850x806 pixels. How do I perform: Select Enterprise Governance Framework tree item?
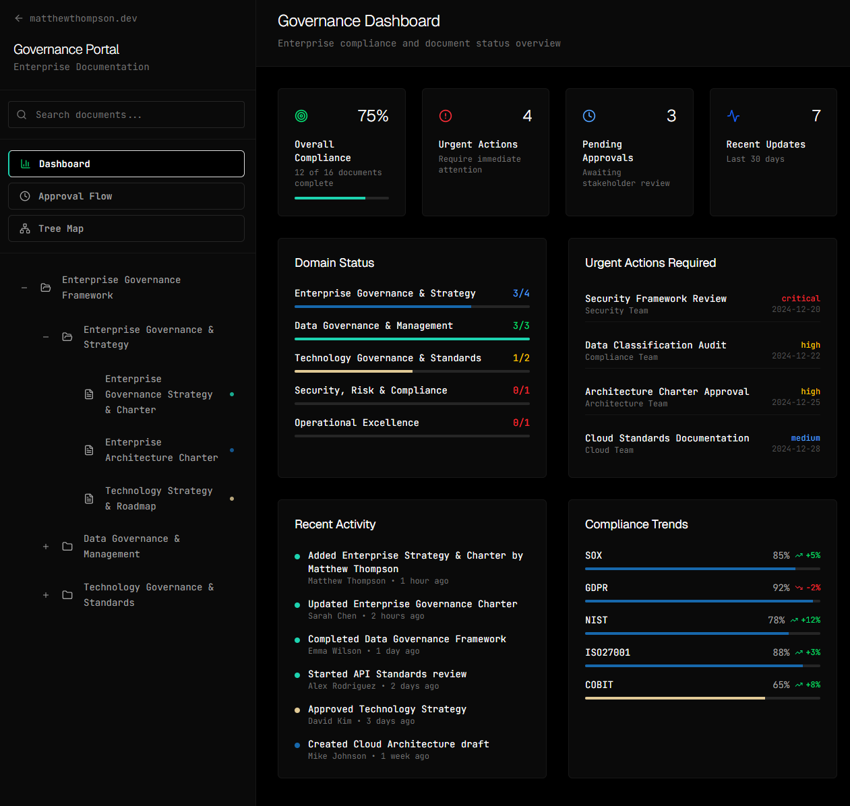coord(126,288)
